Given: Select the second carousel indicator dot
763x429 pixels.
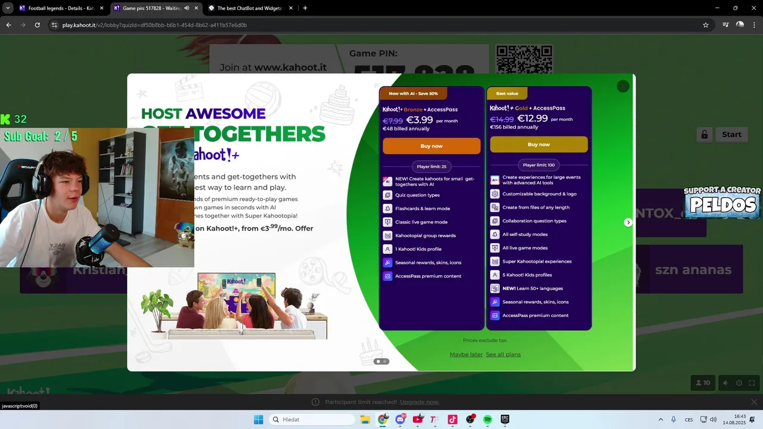Looking at the screenshot, I should (384, 361).
